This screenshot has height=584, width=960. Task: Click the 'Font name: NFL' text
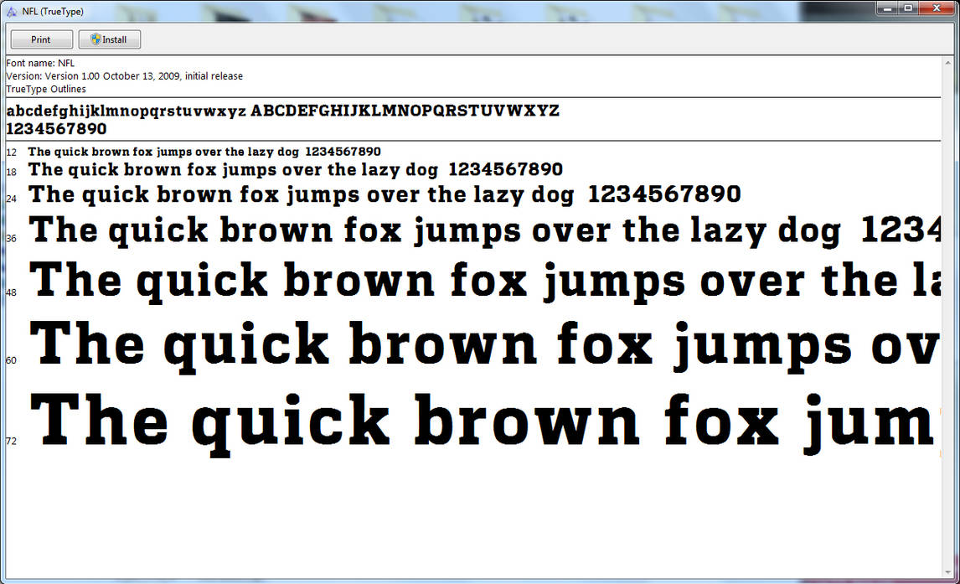40,63
